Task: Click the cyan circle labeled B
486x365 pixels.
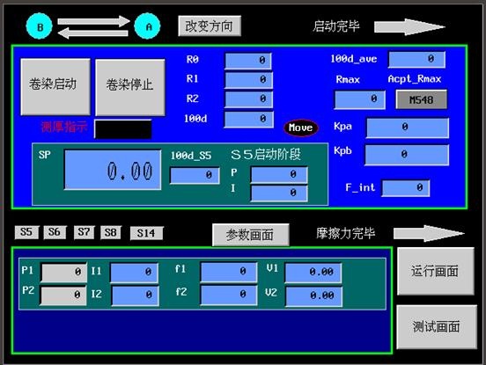Action: point(40,26)
